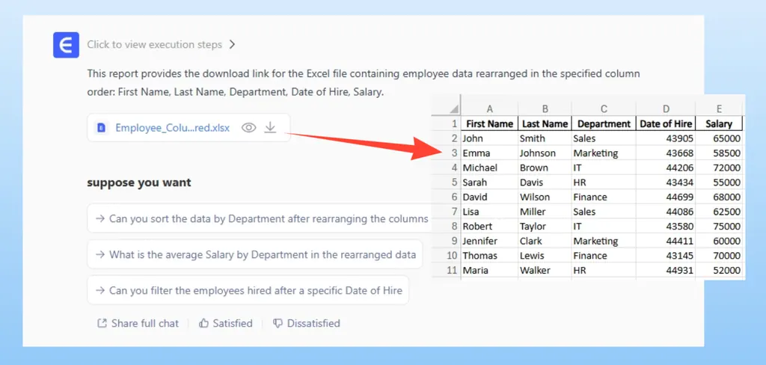Viewport: 766px width, 365px height.
Task: Pick the filter by Date of Hire suggestion
Action: coord(248,290)
